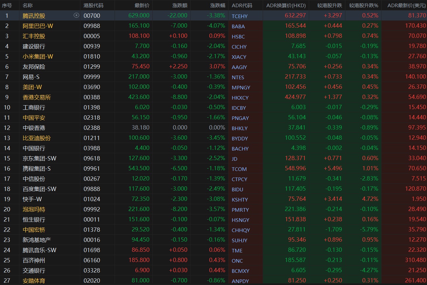Open the 香港交易所 stock name
The width and height of the screenshot is (427, 285).
tap(37, 97)
